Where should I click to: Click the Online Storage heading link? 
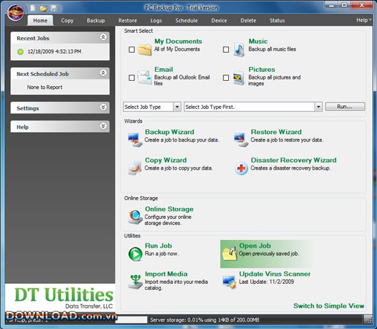click(169, 209)
